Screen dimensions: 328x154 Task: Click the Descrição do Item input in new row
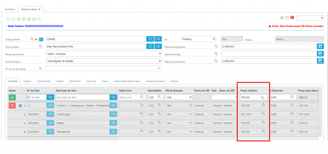point(83,97)
